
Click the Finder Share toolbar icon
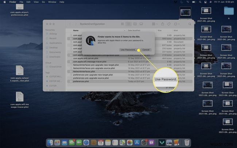pyautogui.click(x=163, y=24)
